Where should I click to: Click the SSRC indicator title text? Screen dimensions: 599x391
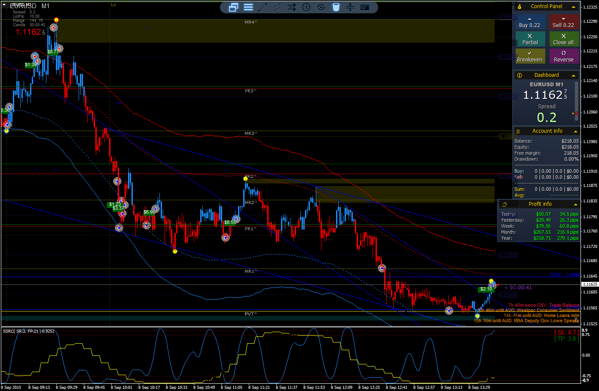29,331
